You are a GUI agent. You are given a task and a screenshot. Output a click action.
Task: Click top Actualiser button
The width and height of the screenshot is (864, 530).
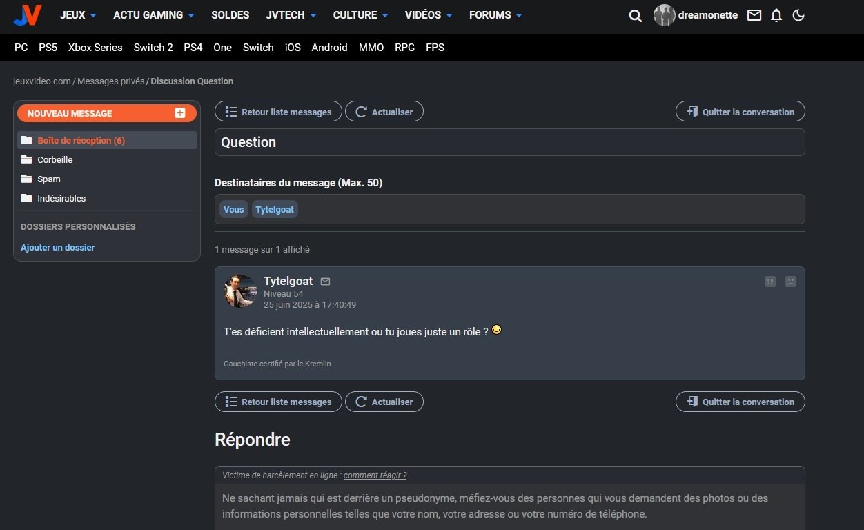(384, 112)
